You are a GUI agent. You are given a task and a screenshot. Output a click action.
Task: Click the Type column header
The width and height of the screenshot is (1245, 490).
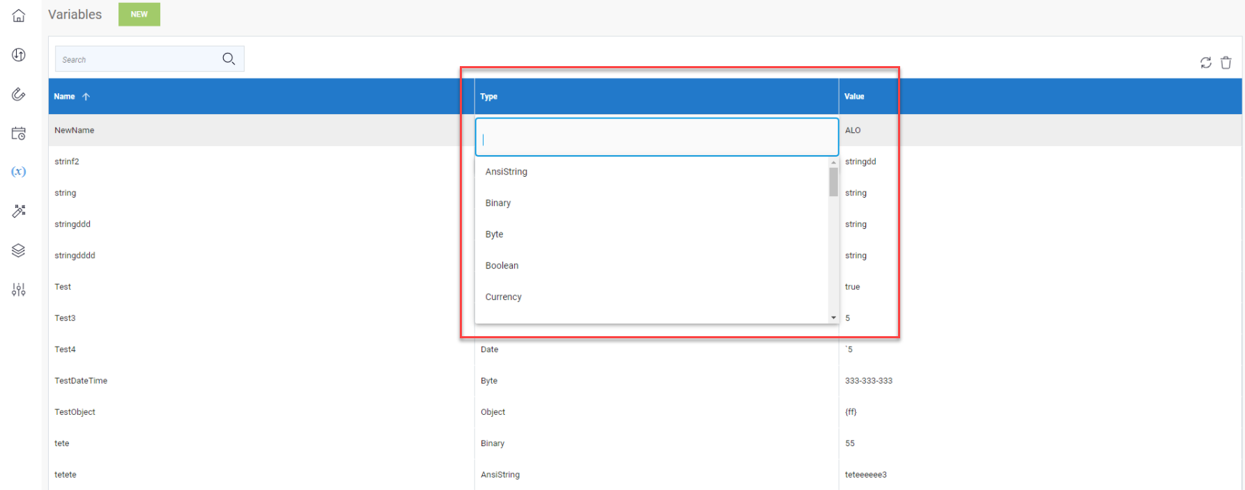(489, 97)
